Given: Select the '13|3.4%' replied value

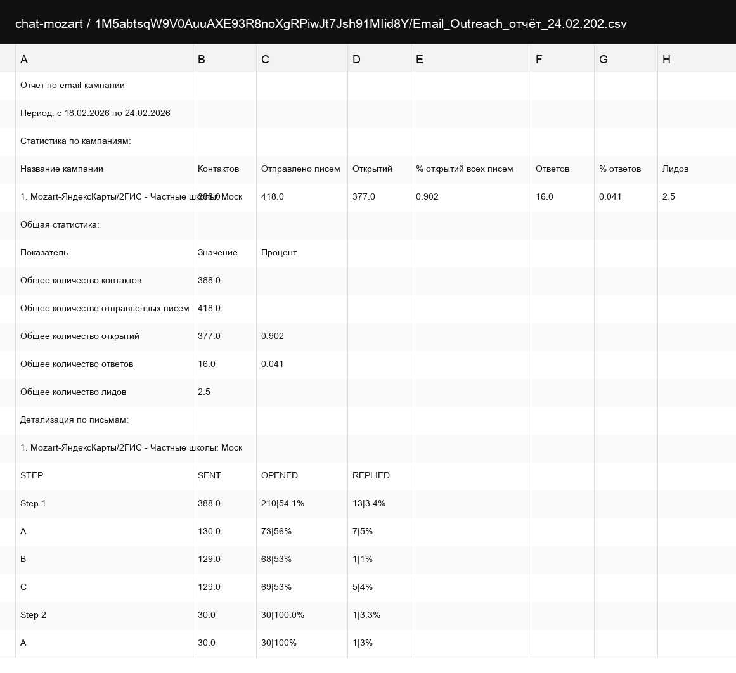Looking at the screenshot, I should (x=379, y=504).
